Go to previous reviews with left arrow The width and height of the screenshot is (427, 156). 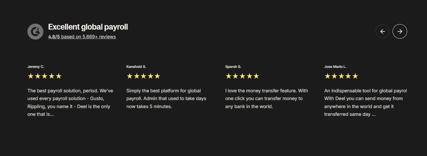point(382,31)
